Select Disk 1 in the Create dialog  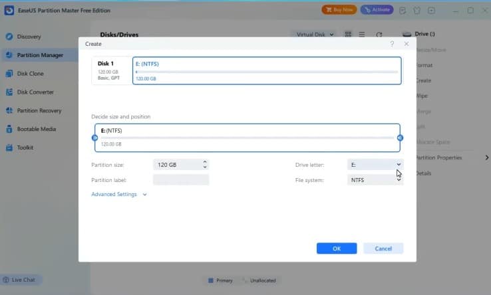[112, 70]
